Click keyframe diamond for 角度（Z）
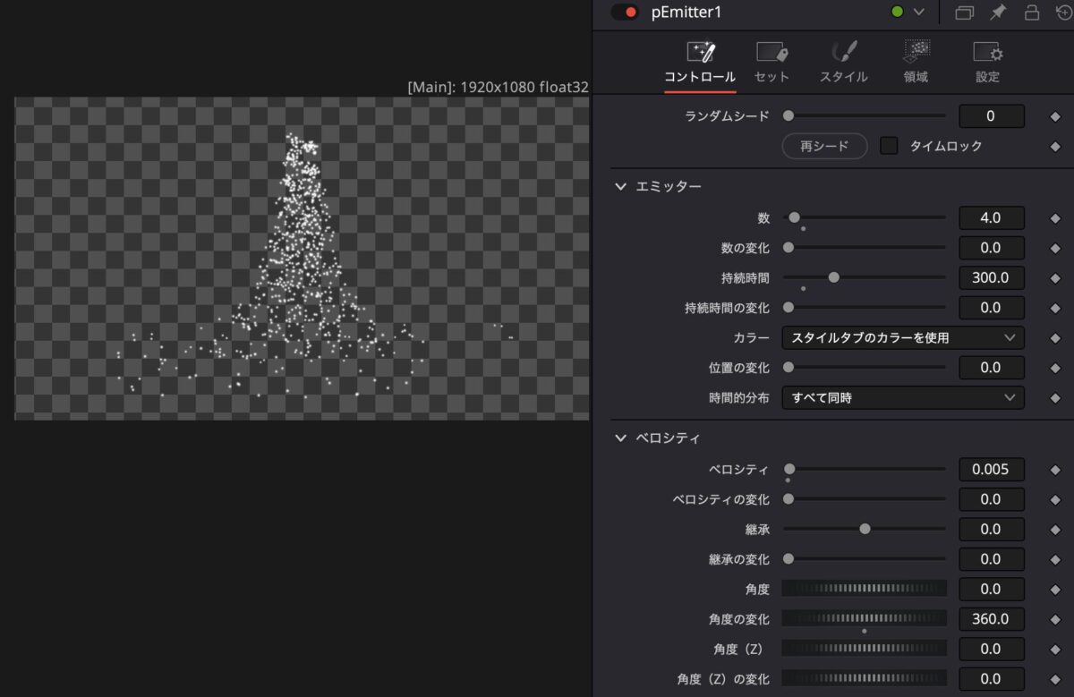The width and height of the screenshot is (1074, 697). [x=1055, y=650]
